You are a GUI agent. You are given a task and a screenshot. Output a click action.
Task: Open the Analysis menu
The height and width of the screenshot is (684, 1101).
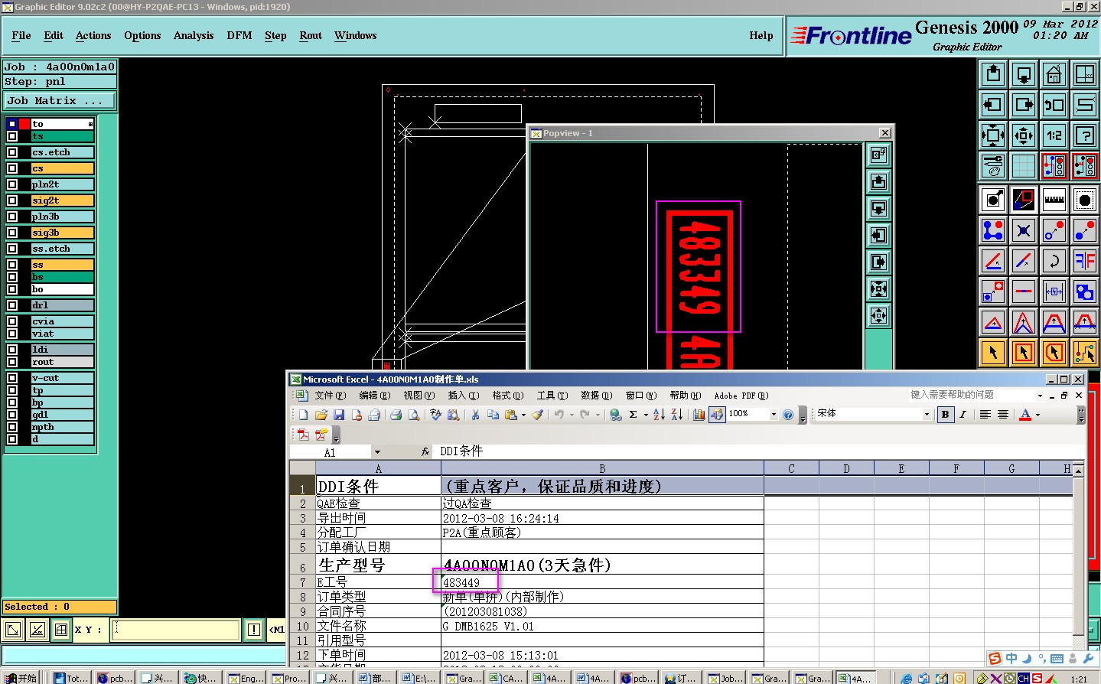[x=194, y=35]
